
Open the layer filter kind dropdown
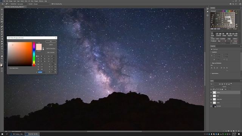point(215,84)
